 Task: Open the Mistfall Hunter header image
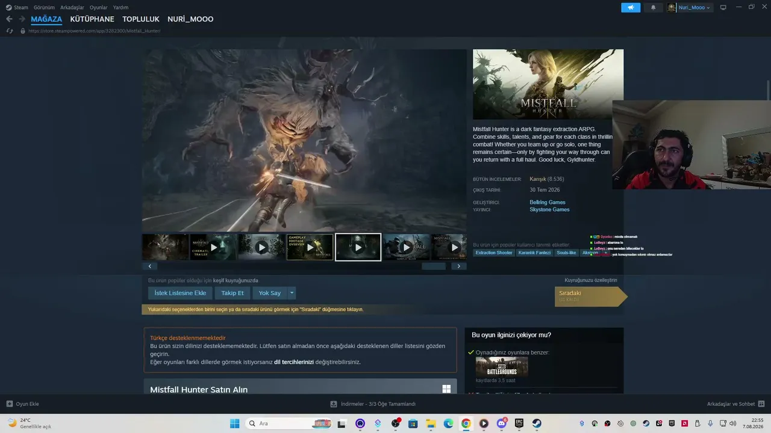pos(548,84)
